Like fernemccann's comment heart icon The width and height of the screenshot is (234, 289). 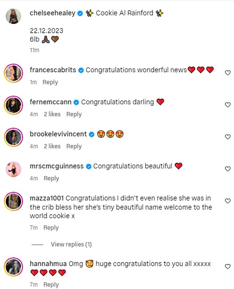click(227, 105)
